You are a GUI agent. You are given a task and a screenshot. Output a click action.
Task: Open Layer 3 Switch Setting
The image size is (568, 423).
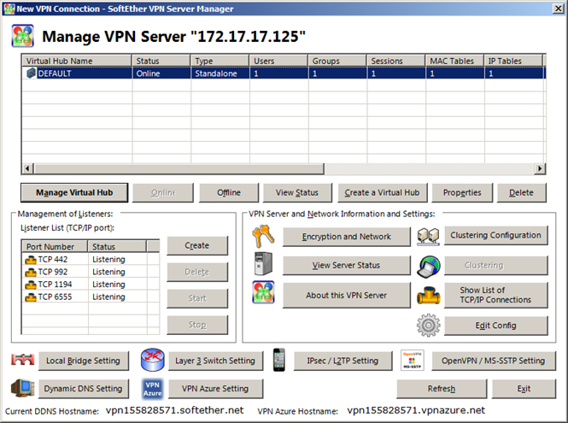(215, 361)
